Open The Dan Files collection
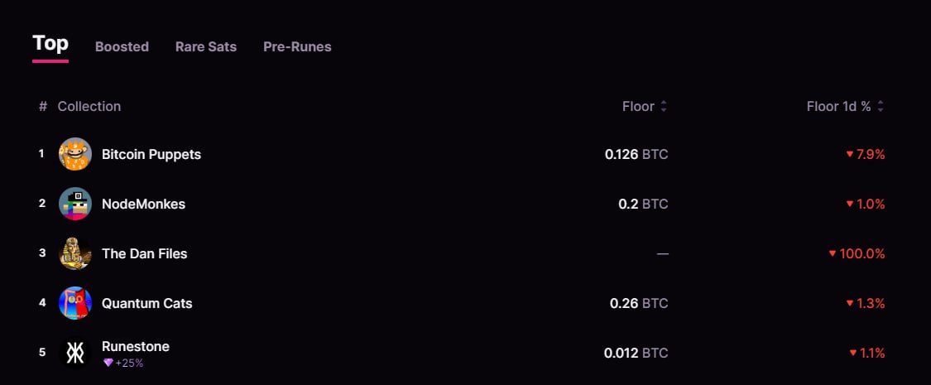 tap(144, 253)
